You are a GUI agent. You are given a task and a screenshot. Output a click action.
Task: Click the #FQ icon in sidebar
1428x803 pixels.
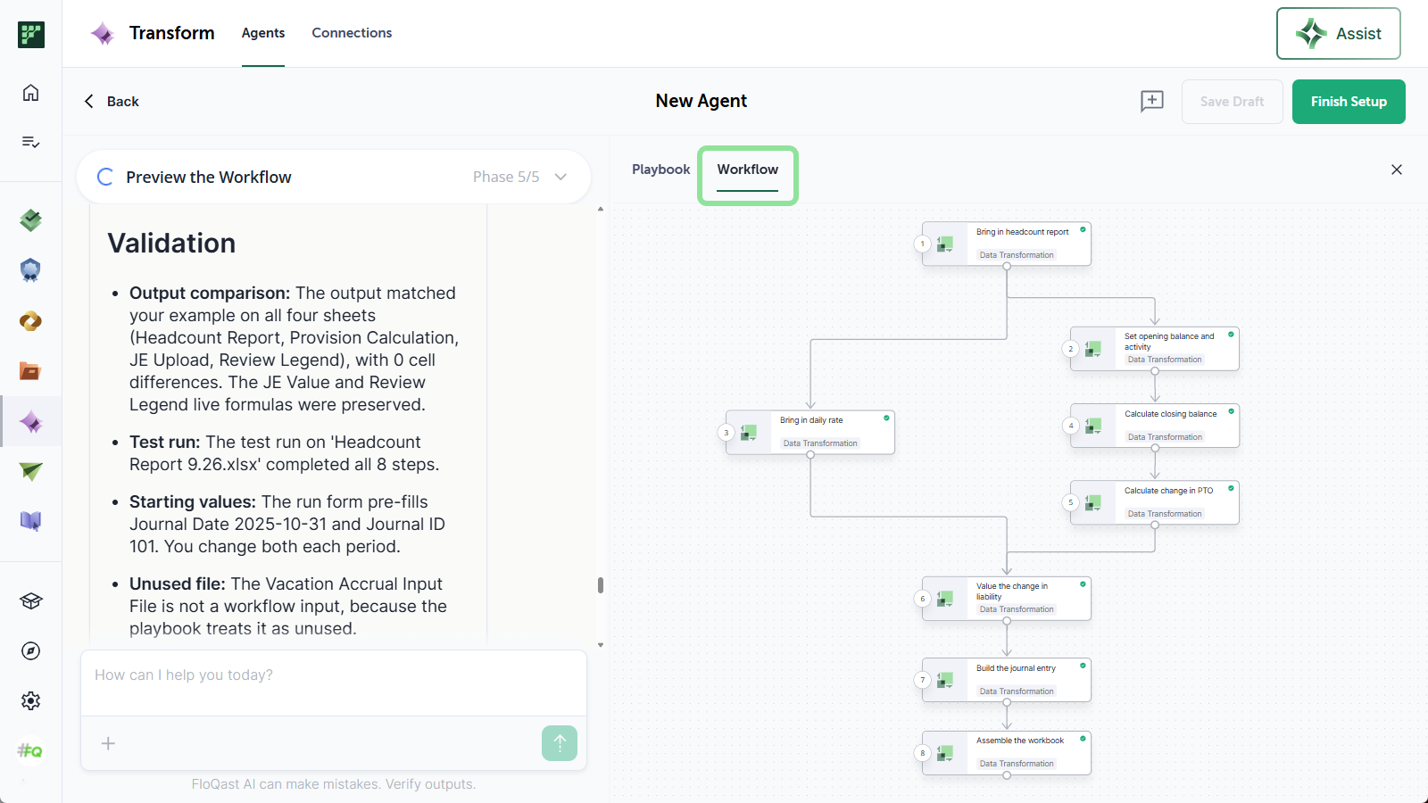click(30, 751)
